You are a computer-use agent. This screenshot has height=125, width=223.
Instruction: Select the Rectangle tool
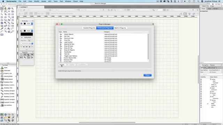(9, 14)
